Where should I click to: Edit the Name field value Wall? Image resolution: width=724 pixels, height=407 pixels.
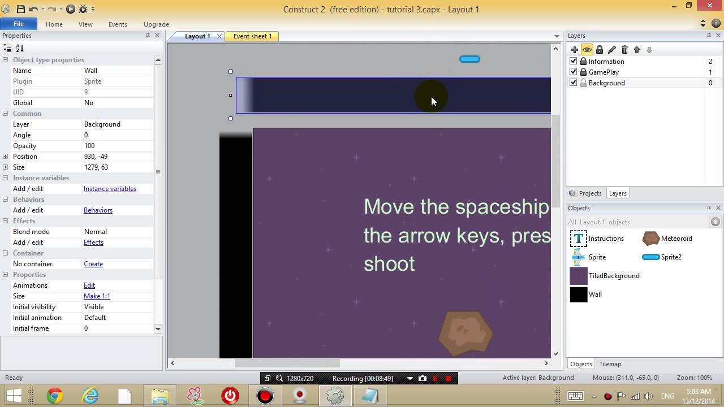(118, 71)
